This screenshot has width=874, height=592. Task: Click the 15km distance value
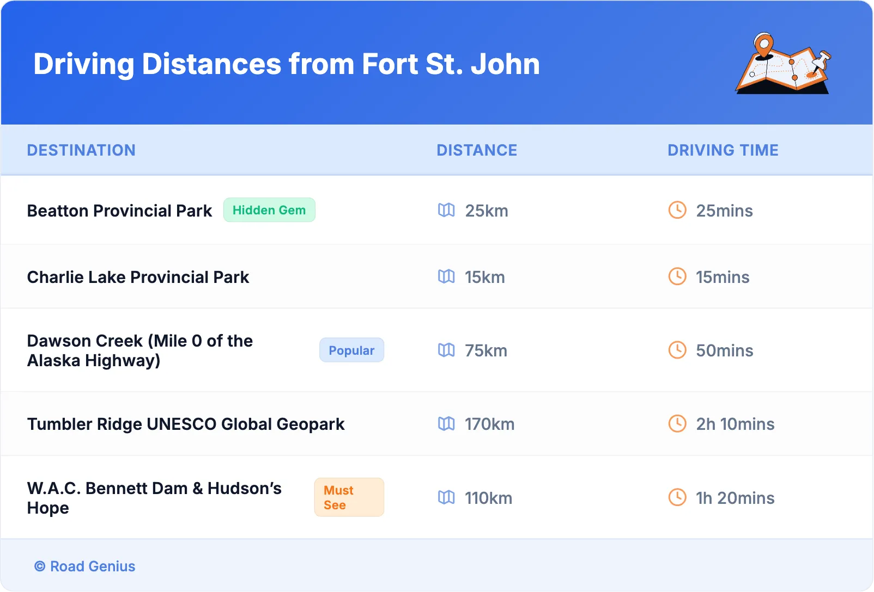click(x=485, y=277)
